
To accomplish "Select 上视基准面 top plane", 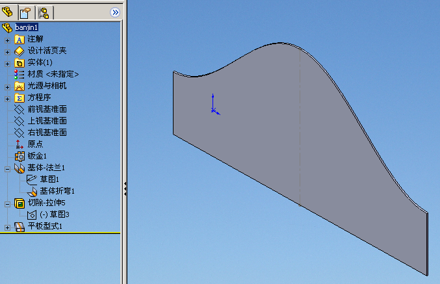I will click(x=47, y=121).
